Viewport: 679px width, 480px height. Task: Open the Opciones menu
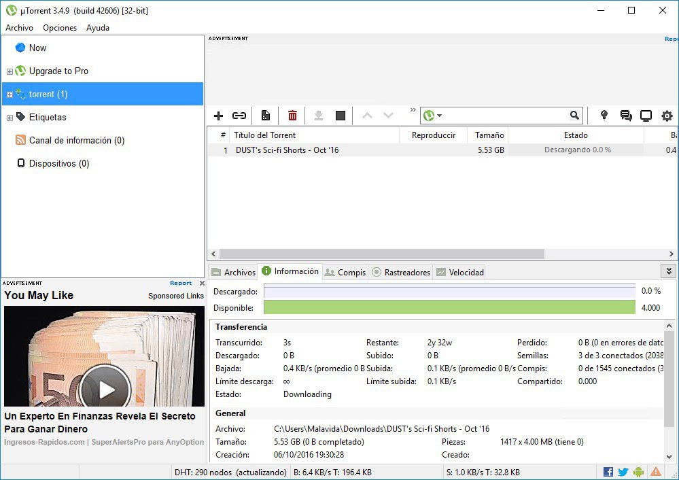point(60,28)
